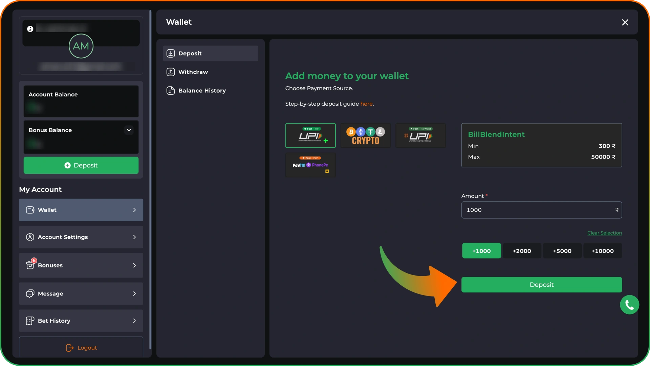The height and width of the screenshot is (366, 650).
Task: Click the Logout door icon
Action: point(69,348)
